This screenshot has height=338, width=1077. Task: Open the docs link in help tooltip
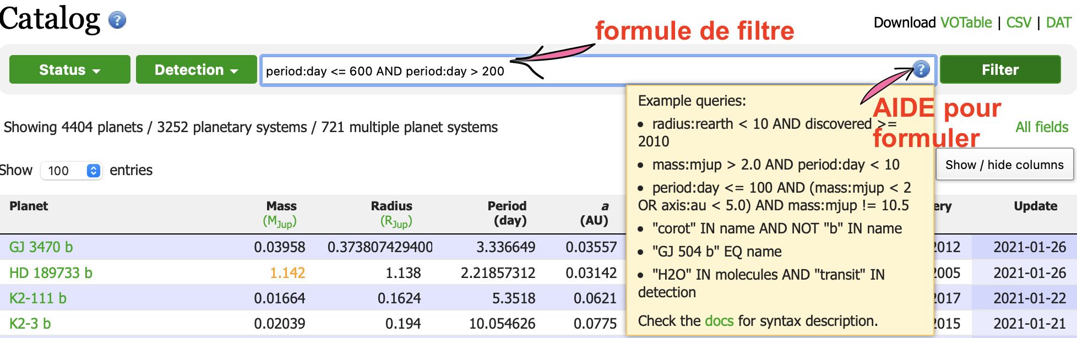coord(719,321)
